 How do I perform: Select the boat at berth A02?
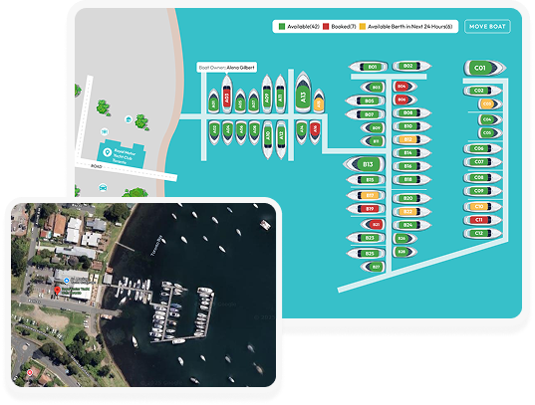(x=214, y=132)
